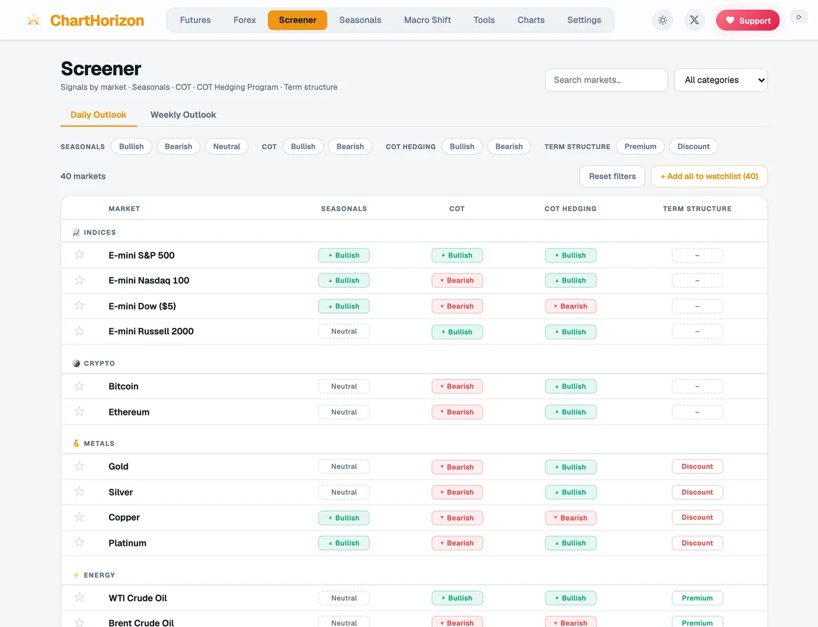Open the Ethereum market row
Viewport: 818px width, 627px height.
pyautogui.click(x=414, y=412)
